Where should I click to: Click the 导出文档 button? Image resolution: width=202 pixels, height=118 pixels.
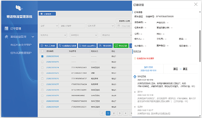105,46
